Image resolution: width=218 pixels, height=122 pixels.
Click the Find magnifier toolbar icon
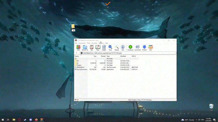tap(110, 48)
